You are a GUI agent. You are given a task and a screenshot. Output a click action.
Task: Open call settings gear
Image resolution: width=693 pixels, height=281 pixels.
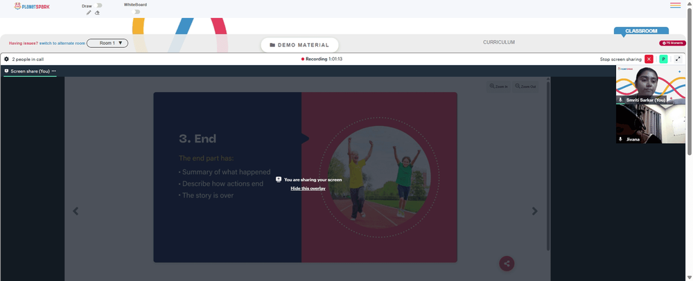(x=7, y=59)
